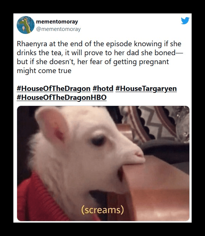Click the line starting drinks the tea
The height and width of the screenshot is (236, 205).
(100, 53)
